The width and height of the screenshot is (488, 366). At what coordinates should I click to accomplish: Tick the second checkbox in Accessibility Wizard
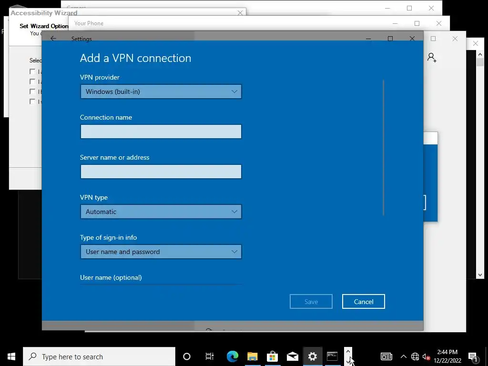(32, 81)
